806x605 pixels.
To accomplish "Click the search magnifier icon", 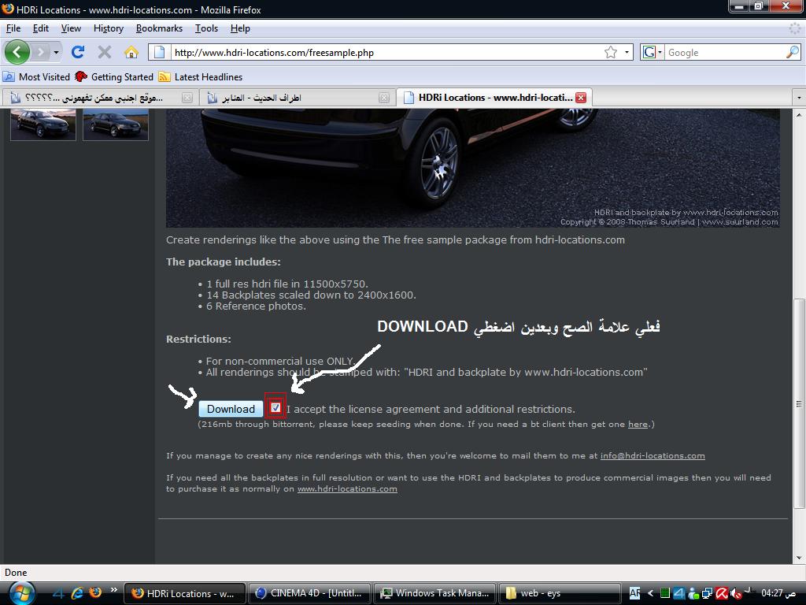I will pos(793,52).
